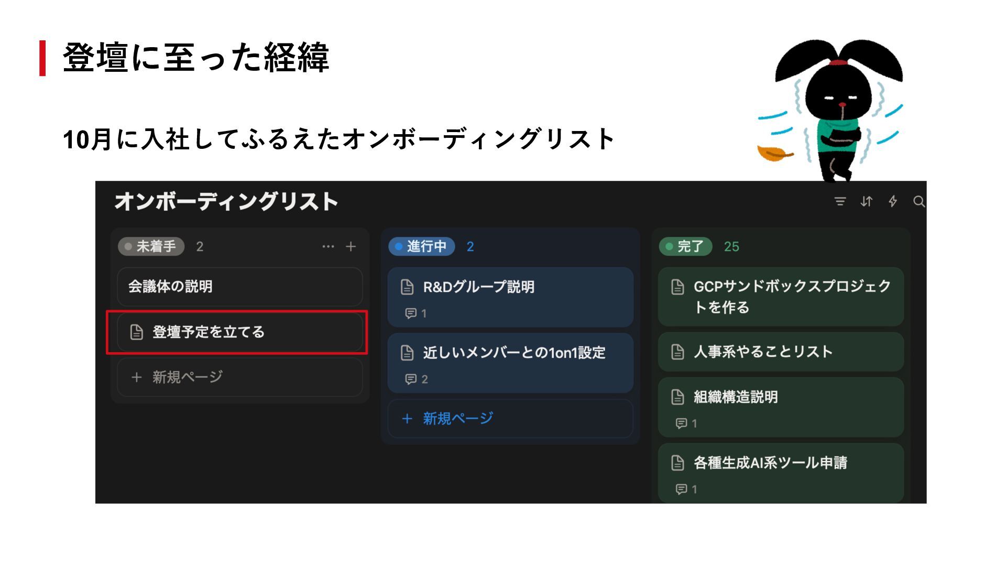Viewport: 1006px width, 566px height.
Task: Click the filter icon in board toolbar
Action: 840,201
